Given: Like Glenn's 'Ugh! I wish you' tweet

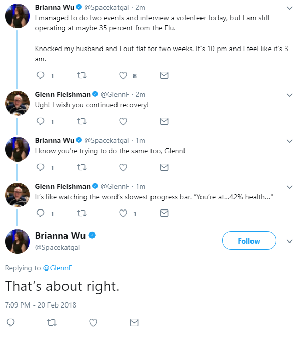Looking at the screenshot, I should (123, 121).
